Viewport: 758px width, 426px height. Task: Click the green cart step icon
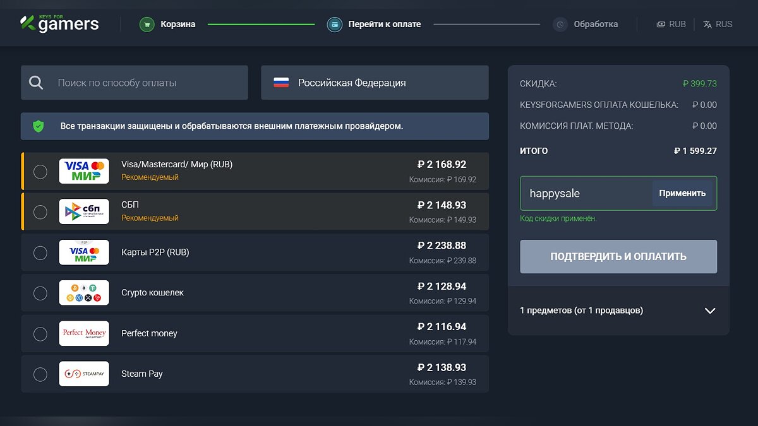point(147,25)
